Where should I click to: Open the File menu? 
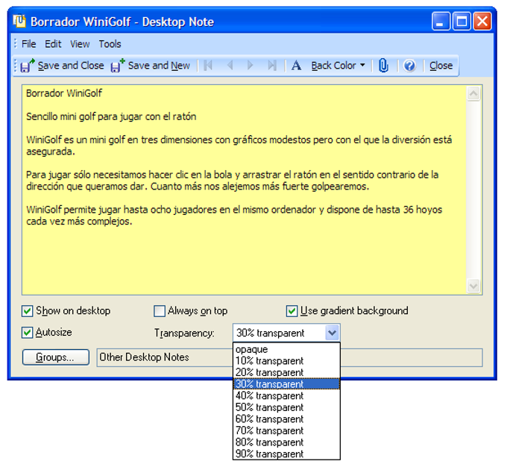click(x=29, y=44)
